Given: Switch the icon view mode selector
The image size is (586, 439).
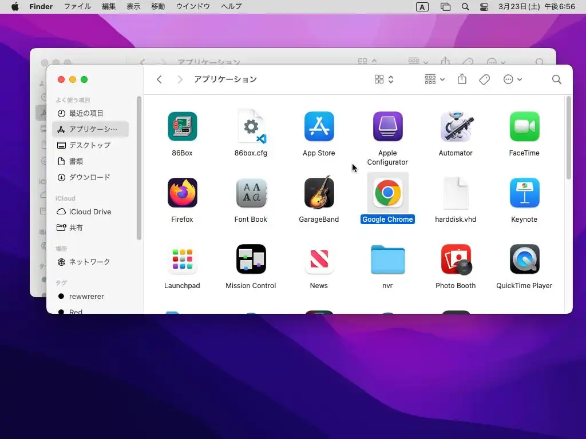Looking at the screenshot, I should [384, 79].
